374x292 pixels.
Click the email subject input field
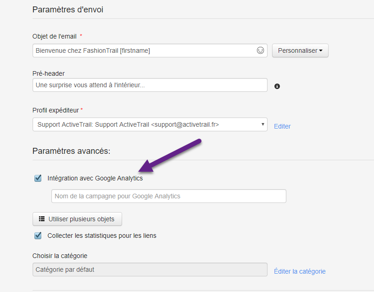pyautogui.click(x=138, y=51)
